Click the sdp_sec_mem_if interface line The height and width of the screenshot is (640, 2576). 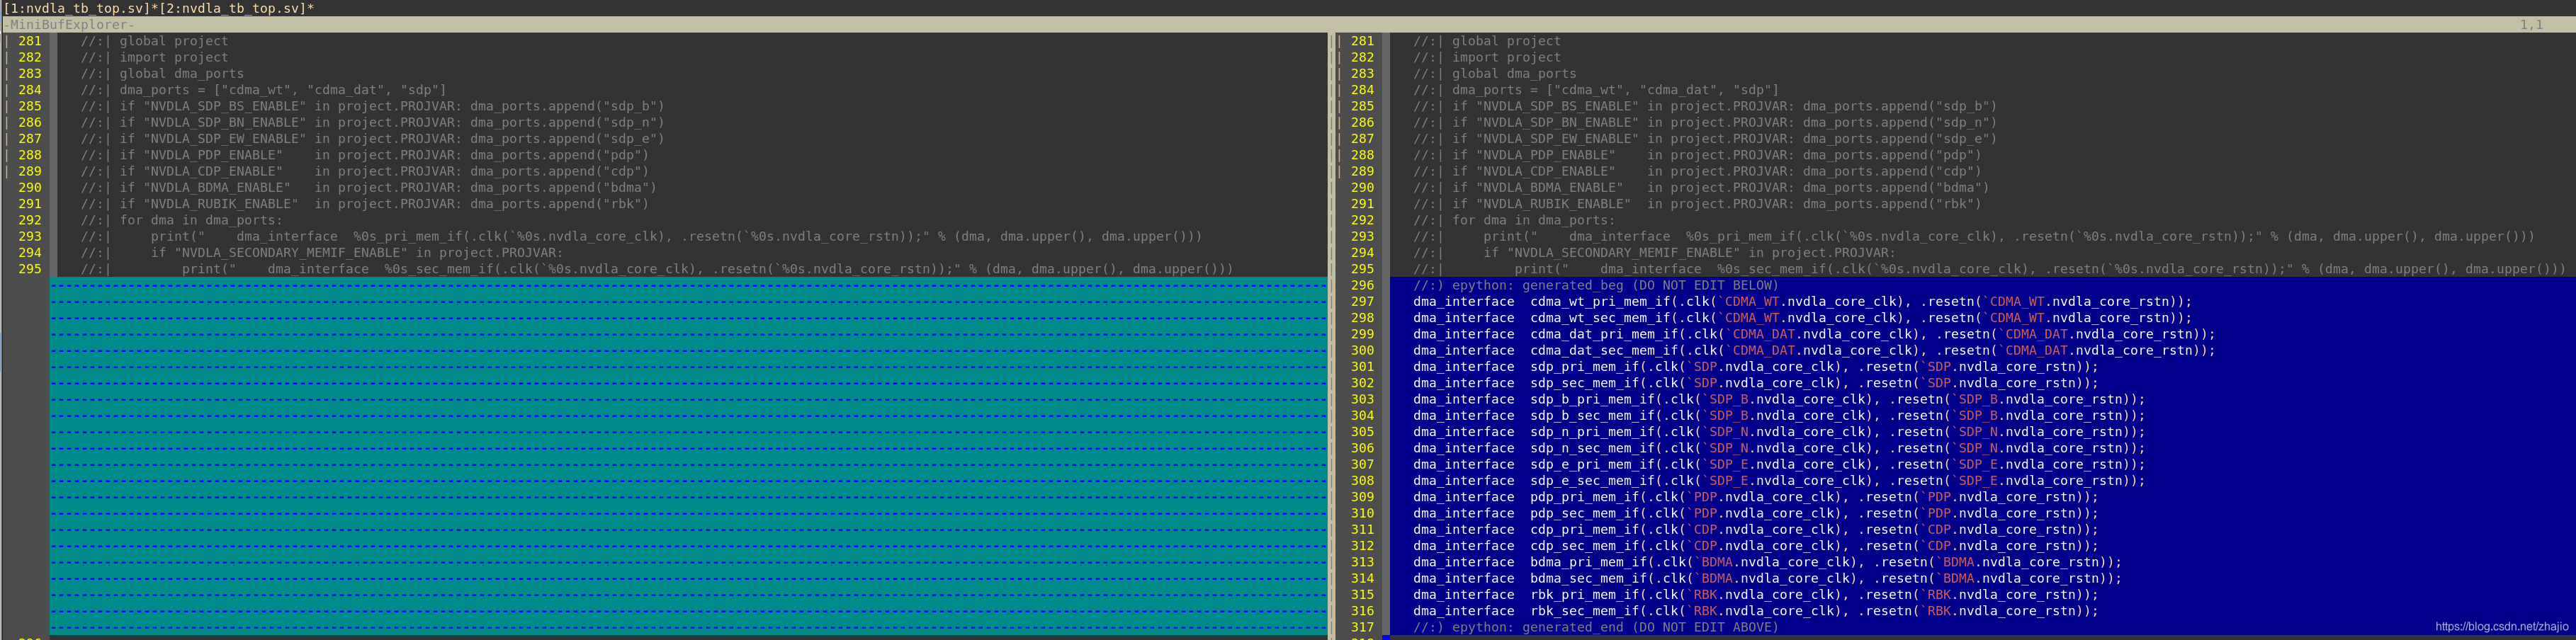(1756, 383)
